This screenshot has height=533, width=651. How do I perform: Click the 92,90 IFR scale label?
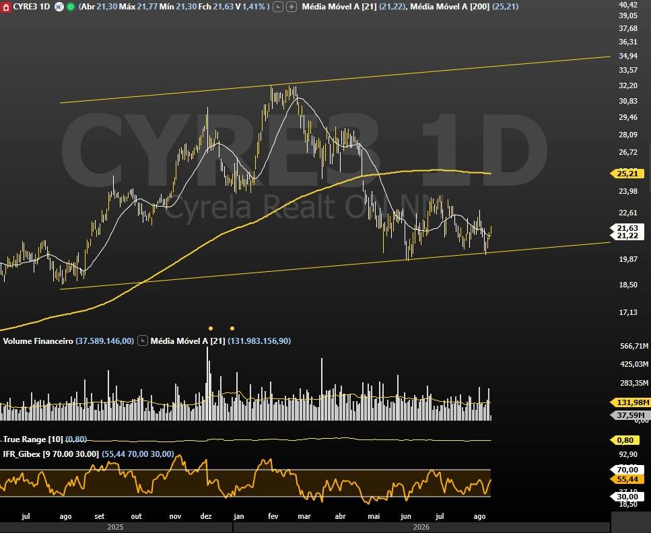628,454
